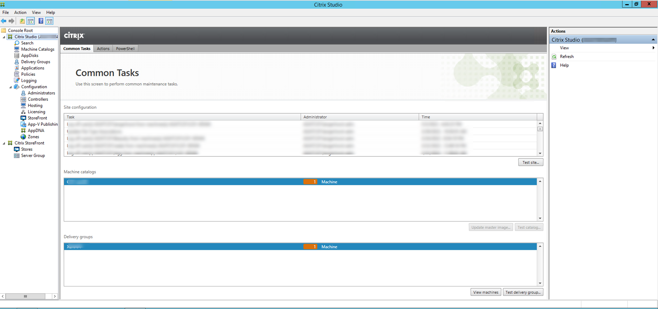Select the highlighted machine catalog row
The width and height of the screenshot is (658, 309).
pyautogui.click(x=300, y=182)
